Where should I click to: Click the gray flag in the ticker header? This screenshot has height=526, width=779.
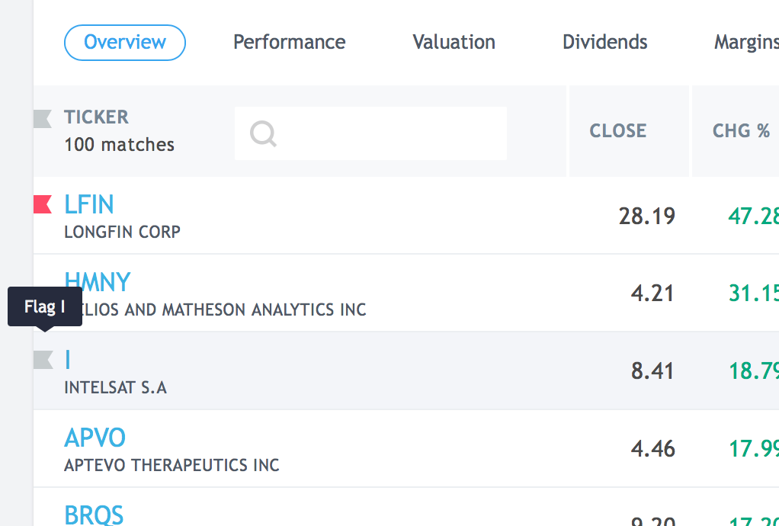tap(43, 119)
